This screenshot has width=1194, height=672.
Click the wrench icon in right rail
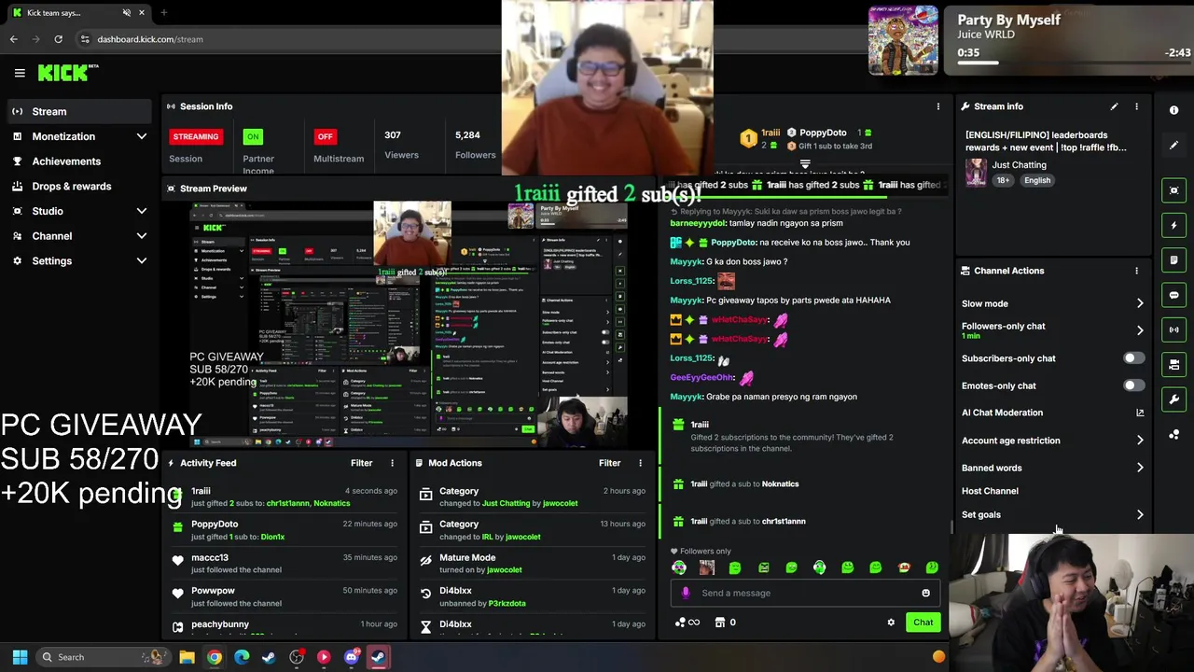point(1173,399)
